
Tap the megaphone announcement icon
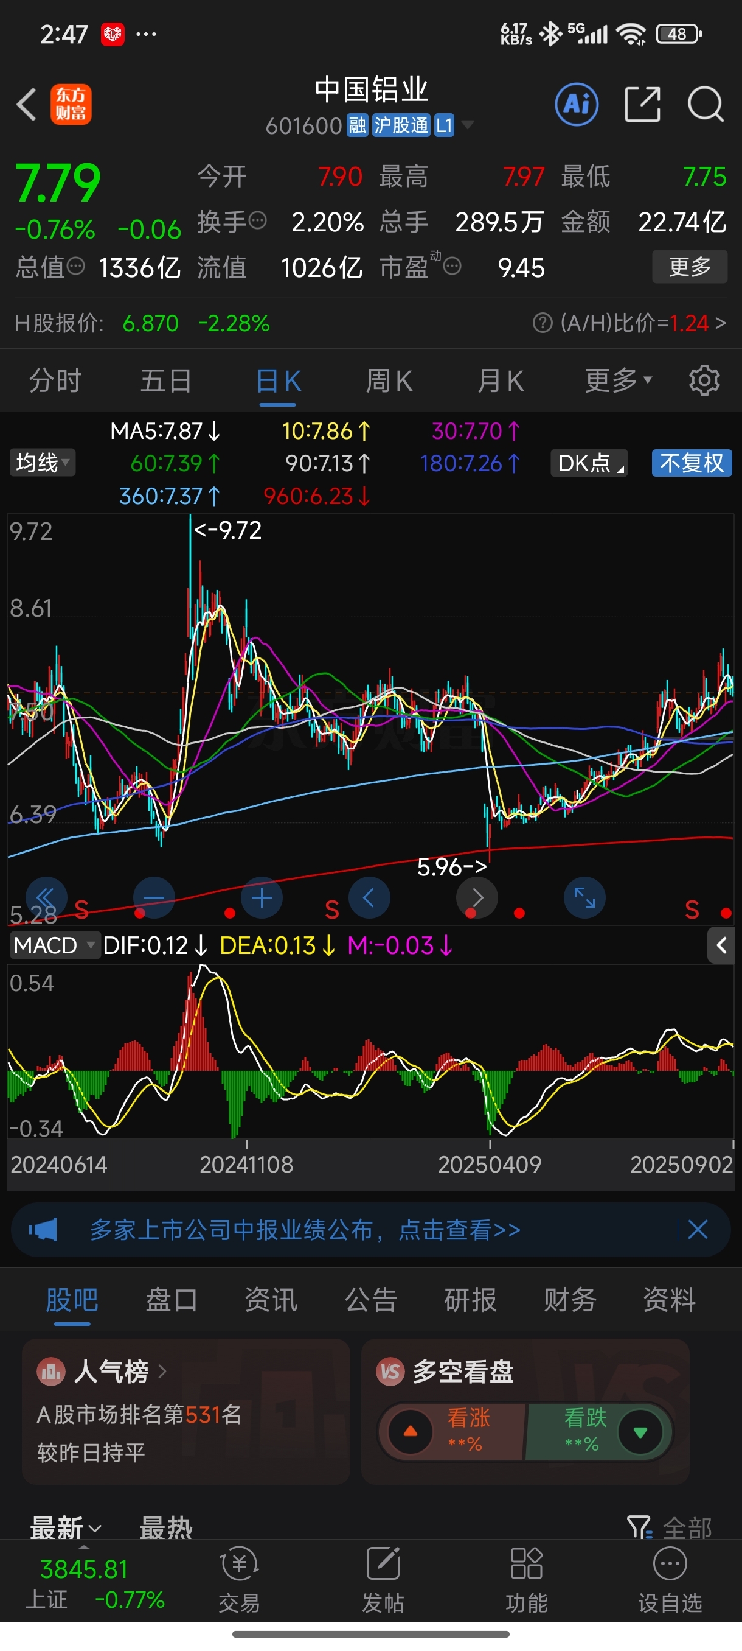pyautogui.click(x=43, y=1230)
